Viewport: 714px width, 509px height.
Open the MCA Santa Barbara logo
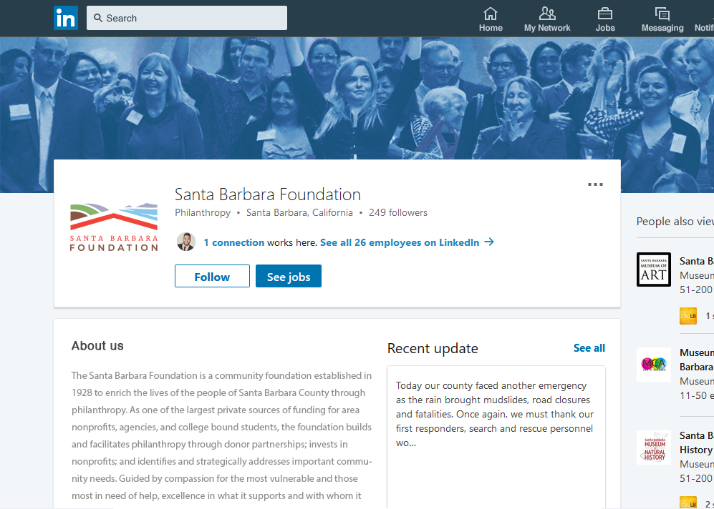654,365
